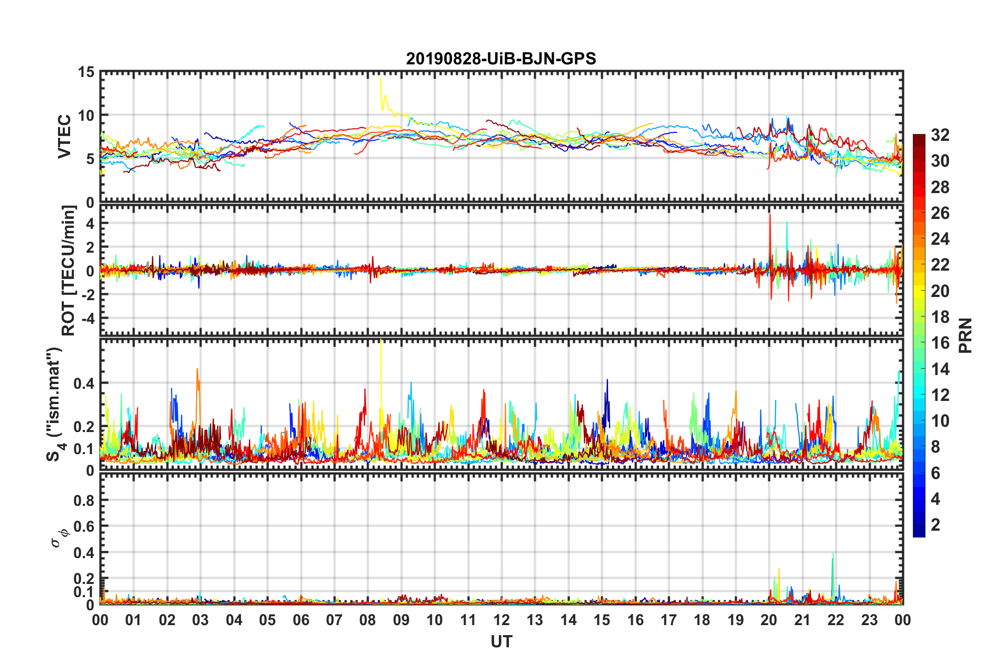
Task: Click colorbar tick label 14
Action: point(940,369)
